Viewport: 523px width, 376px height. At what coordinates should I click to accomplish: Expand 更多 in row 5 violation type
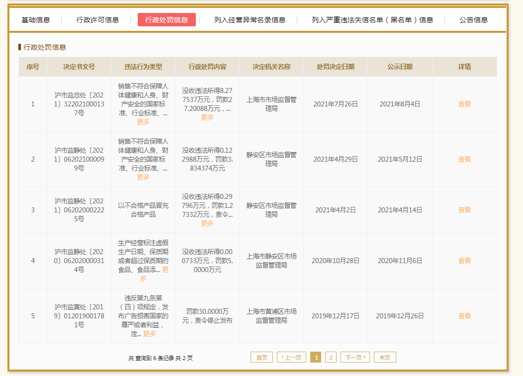pyautogui.click(x=149, y=334)
